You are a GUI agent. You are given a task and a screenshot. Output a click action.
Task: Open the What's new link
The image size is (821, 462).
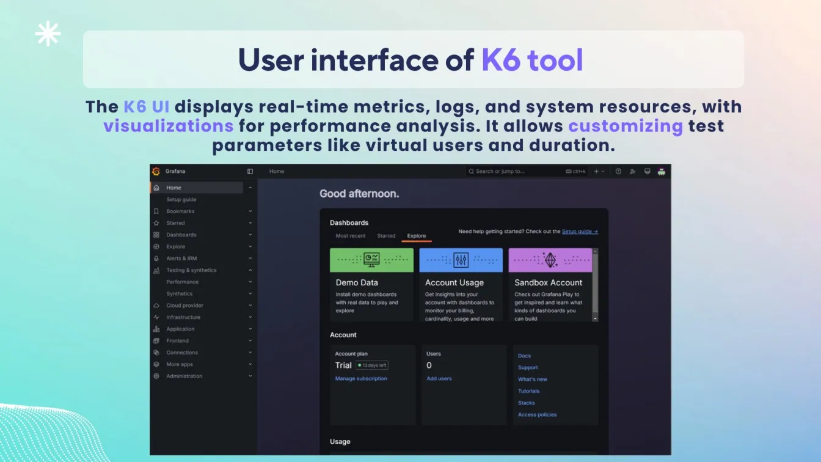(533, 380)
